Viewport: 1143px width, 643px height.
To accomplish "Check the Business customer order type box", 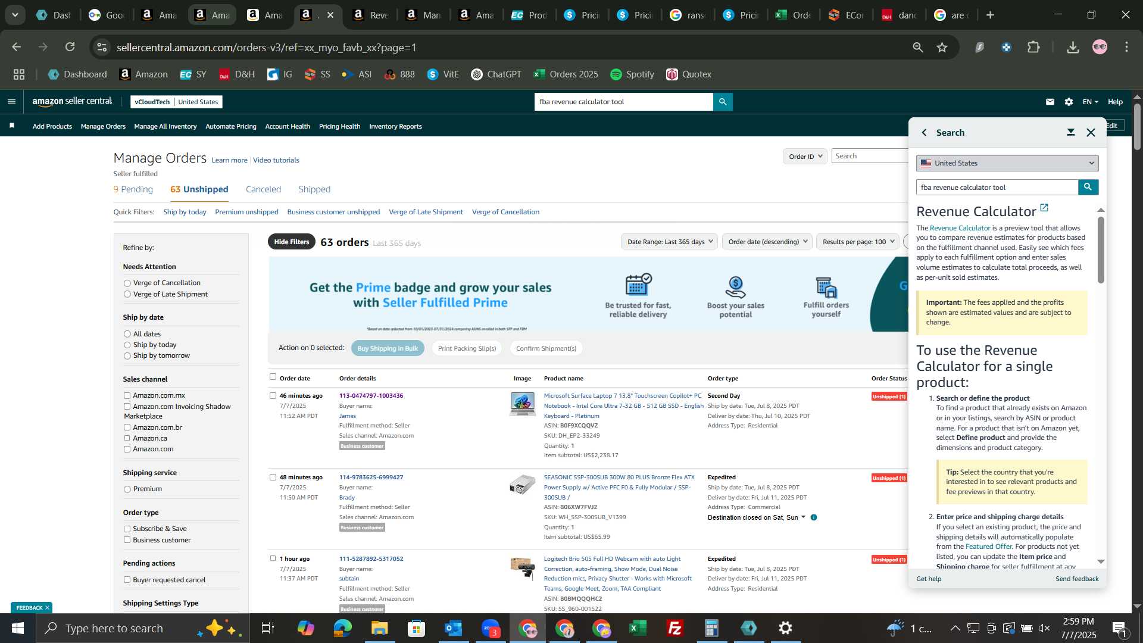I will (127, 540).
